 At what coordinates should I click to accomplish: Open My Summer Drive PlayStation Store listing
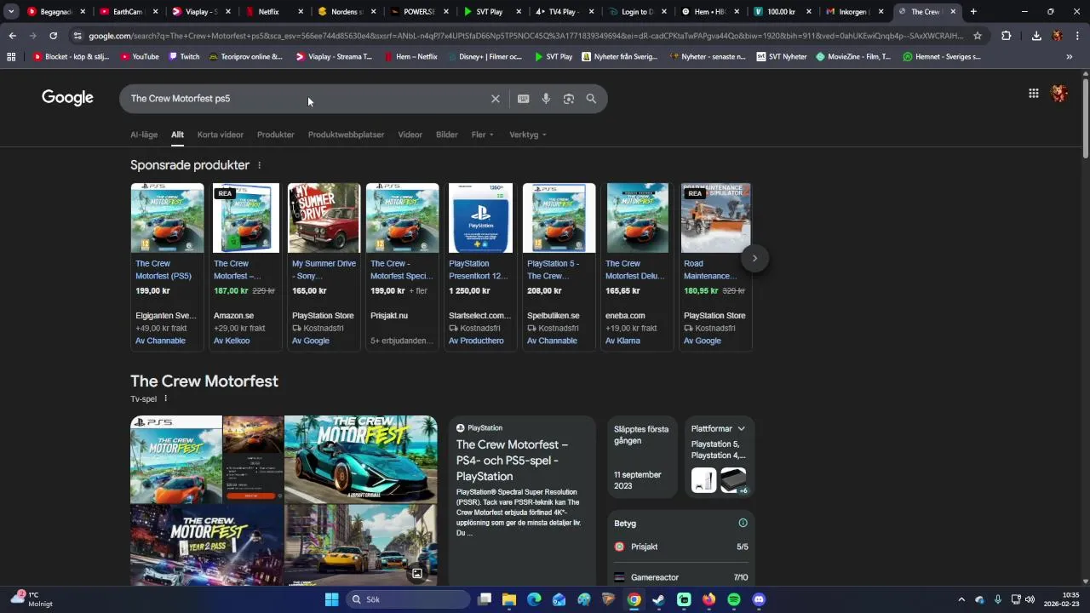(324, 266)
